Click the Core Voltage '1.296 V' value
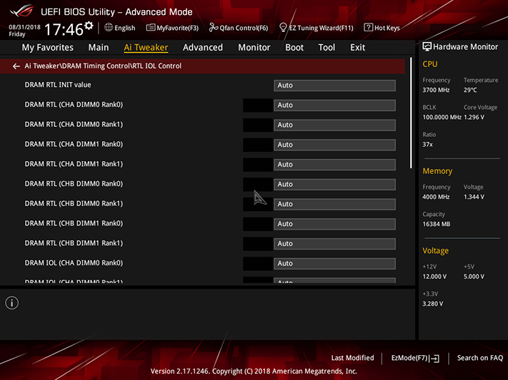 pyautogui.click(x=474, y=117)
